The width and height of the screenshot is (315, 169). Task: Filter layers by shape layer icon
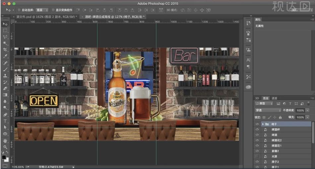296,104
